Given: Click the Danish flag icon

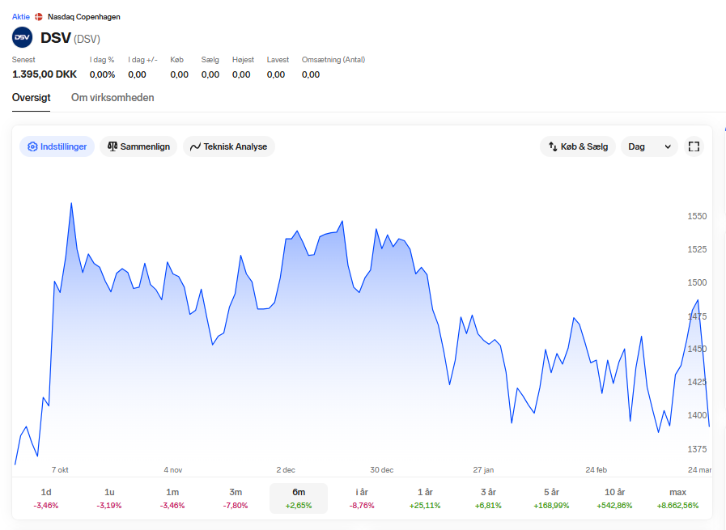Looking at the screenshot, I should [39, 17].
